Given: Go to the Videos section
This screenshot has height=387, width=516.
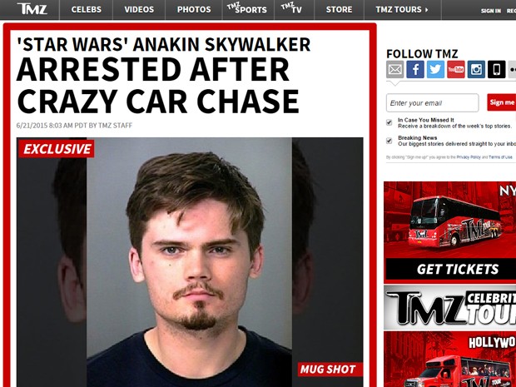Looking at the screenshot, I should tap(139, 9).
